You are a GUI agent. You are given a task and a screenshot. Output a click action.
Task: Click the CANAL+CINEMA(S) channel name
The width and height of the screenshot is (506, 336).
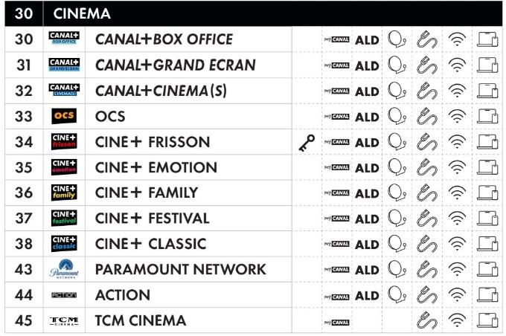[161, 91]
